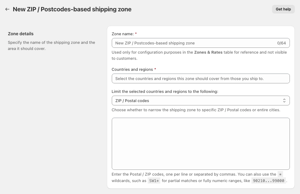This screenshot has height=194, width=300.
Task: Open the Countries and regions selector
Action: 201,78
